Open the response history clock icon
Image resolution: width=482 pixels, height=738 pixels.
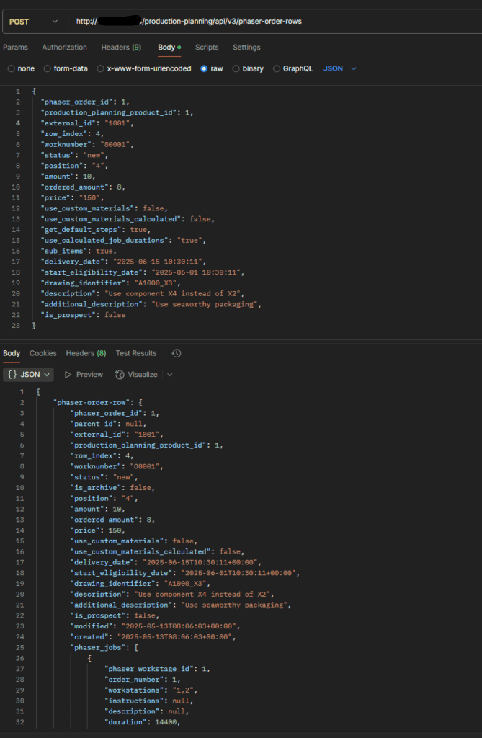(x=177, y=353)
